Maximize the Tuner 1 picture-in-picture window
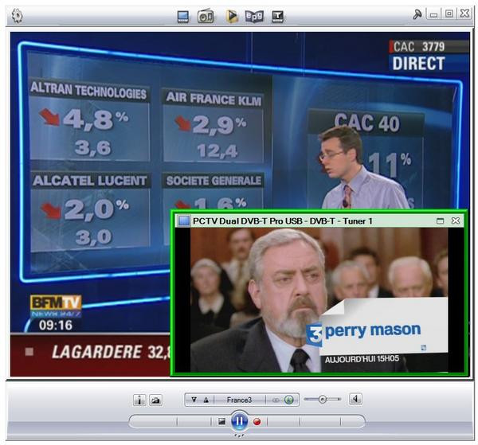Screen dimensions: 478x445 pyautogui.click(x=441, y=221)
